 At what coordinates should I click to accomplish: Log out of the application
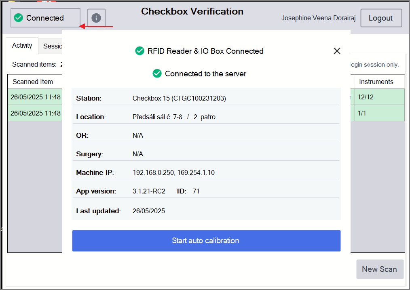[381, 18]
